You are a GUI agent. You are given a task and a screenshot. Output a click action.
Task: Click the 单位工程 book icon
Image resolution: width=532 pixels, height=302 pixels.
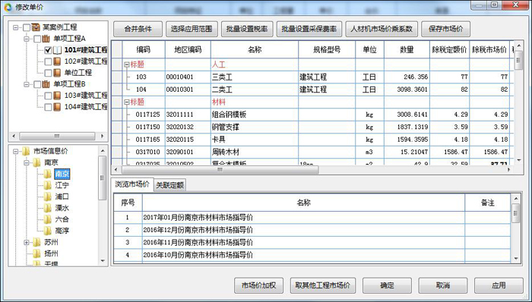57,72
